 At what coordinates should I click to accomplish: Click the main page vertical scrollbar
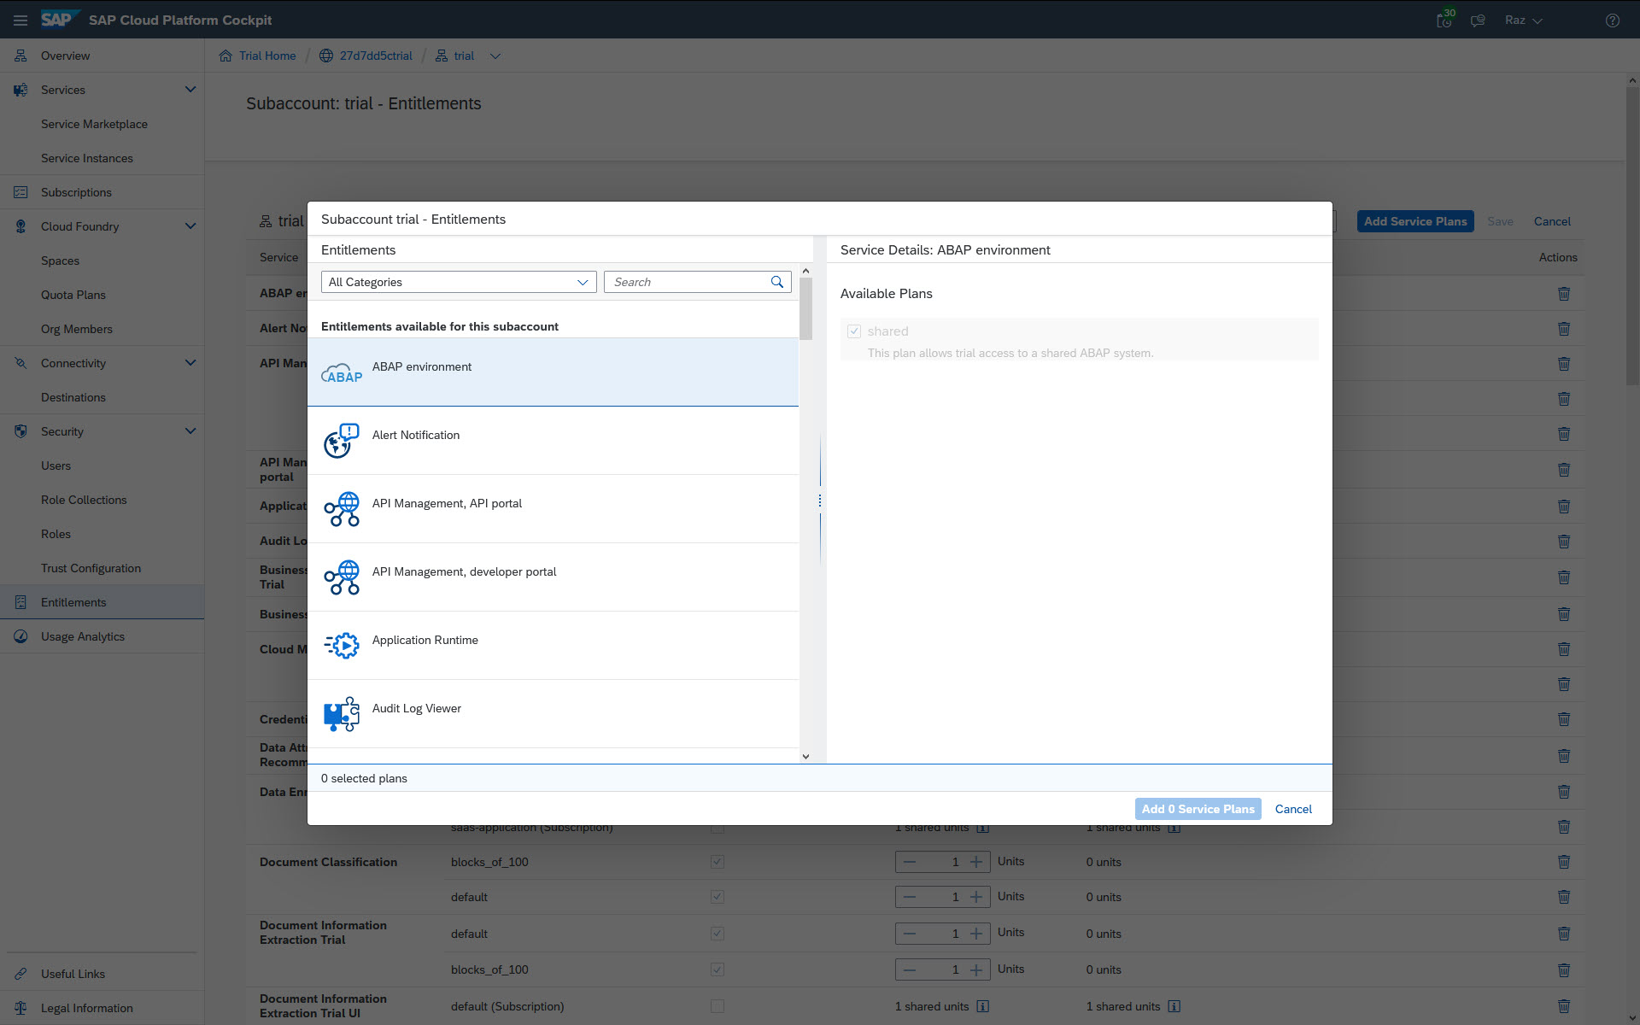click(1632, 236)
